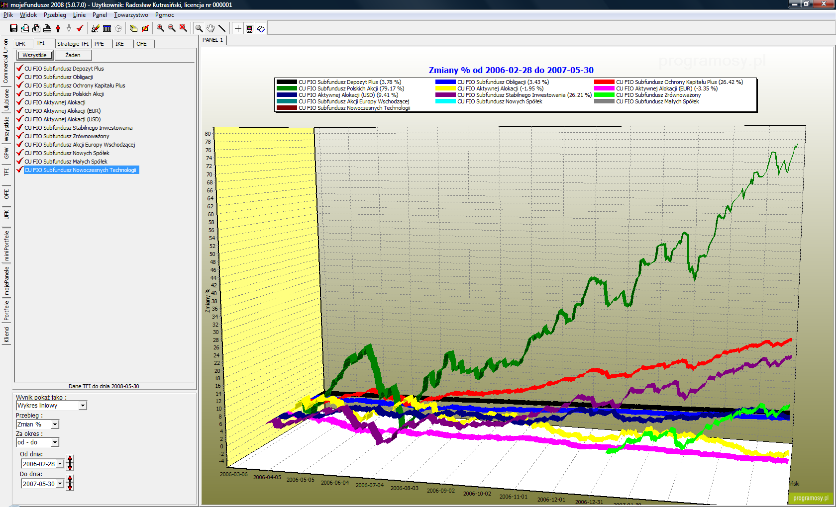Open the Do dnia 2007-05-30 date dropdown
The image size is (836, 507).
(x=60, y=484)
